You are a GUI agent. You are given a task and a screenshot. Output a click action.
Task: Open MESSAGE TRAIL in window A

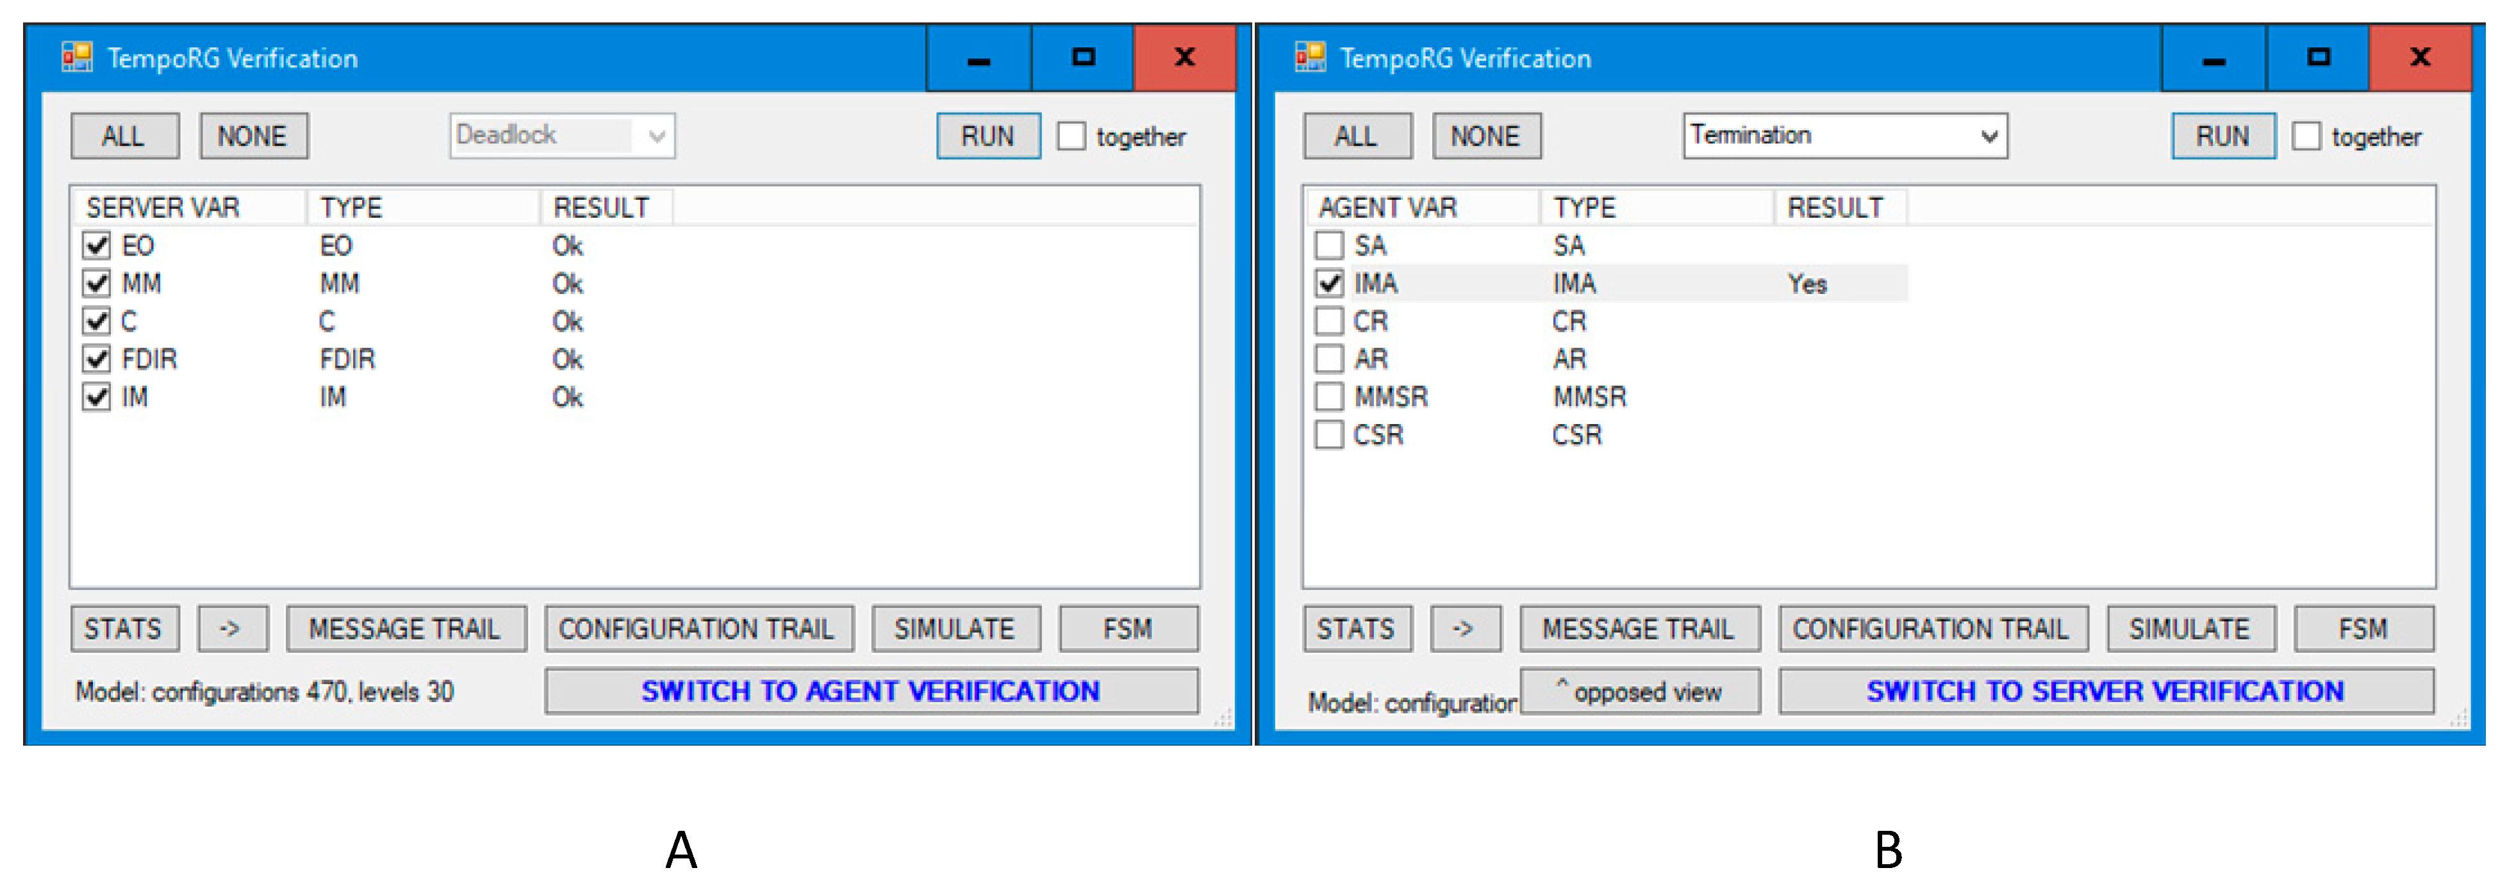pos(406,627)
